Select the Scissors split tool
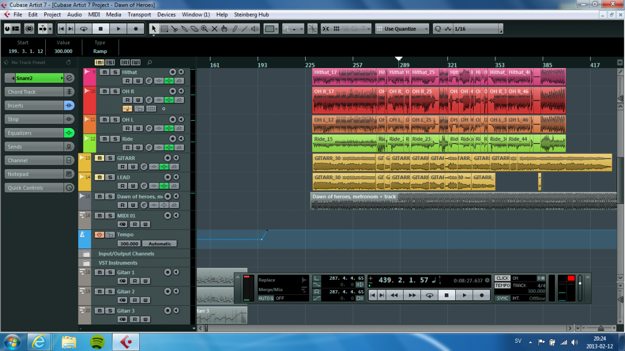 click(x=174, y=29)
